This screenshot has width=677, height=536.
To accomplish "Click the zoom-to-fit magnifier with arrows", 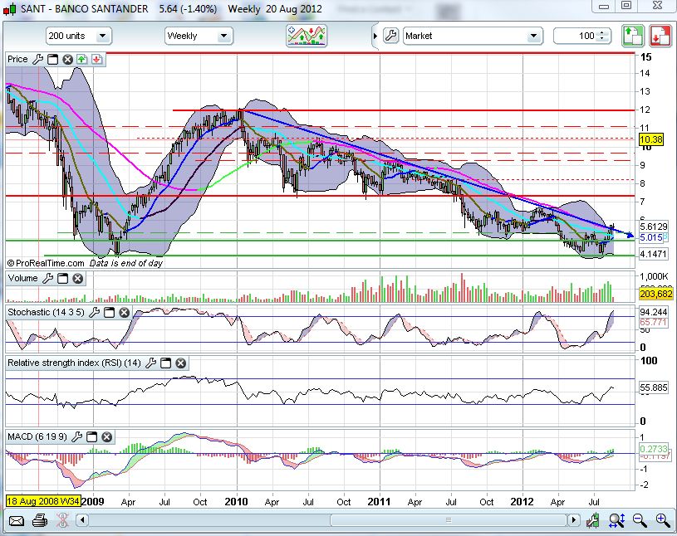I will click(616, 520).
